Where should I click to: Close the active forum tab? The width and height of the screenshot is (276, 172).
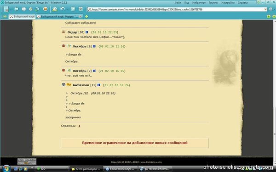coord(80,17)
